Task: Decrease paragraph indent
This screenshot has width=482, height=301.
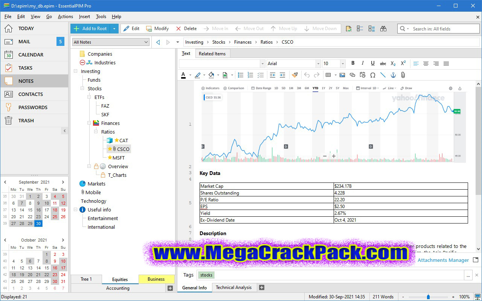Action: tap(273, 75)
